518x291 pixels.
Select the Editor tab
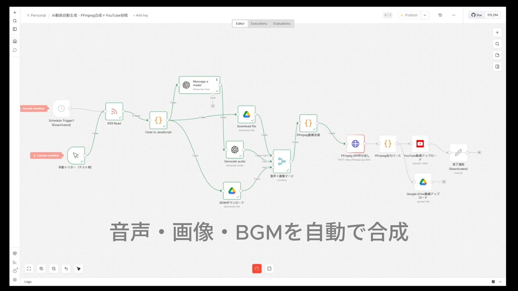(240, 24)
